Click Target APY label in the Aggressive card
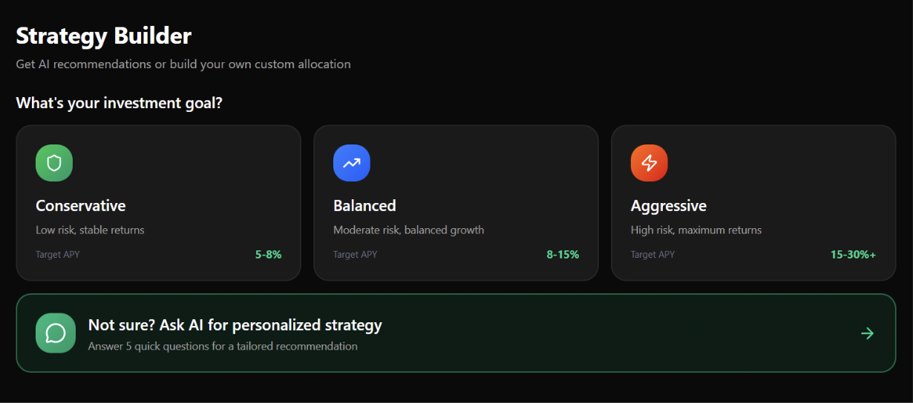 click(x=652, y=255)
